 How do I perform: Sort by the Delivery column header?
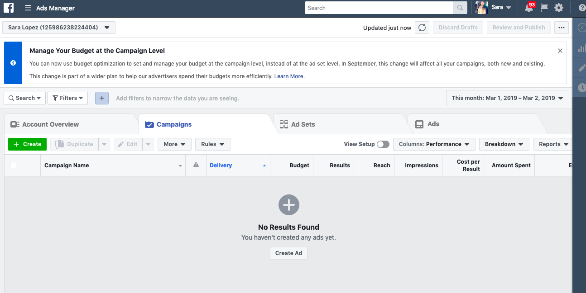(238, 165)
